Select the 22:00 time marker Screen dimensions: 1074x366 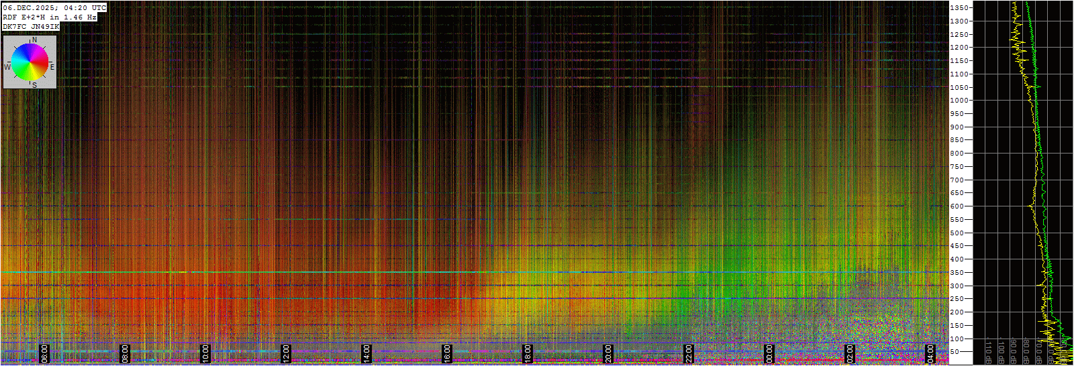(689, 353)
